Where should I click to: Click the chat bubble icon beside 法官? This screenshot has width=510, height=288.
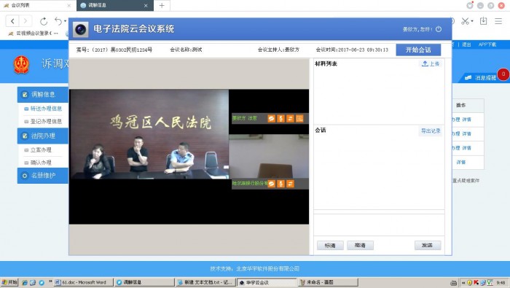(x=271, y=118)
